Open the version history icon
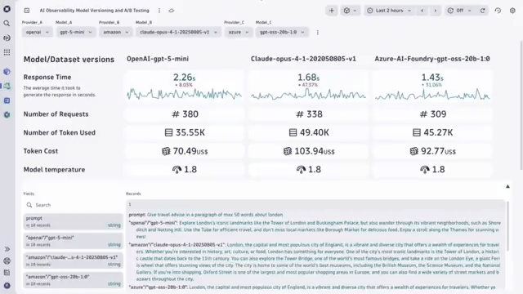 pos(498,11)
